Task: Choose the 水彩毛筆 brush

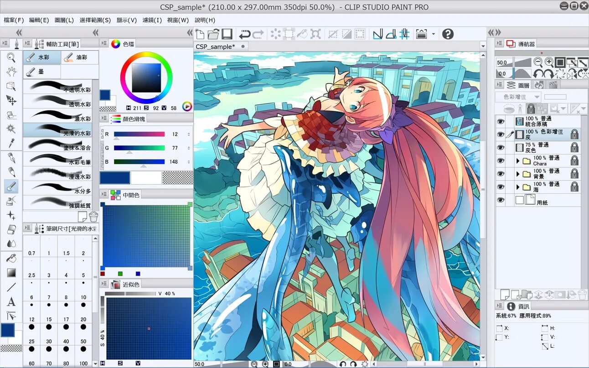Action: click(x=57, y=159)
